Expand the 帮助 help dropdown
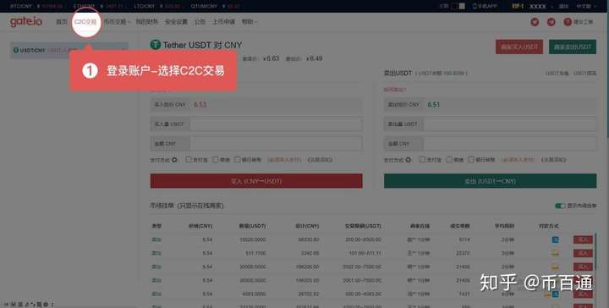The height and width of the screenshot is (308, 609). pyautogui.click(x=249, y=22)
